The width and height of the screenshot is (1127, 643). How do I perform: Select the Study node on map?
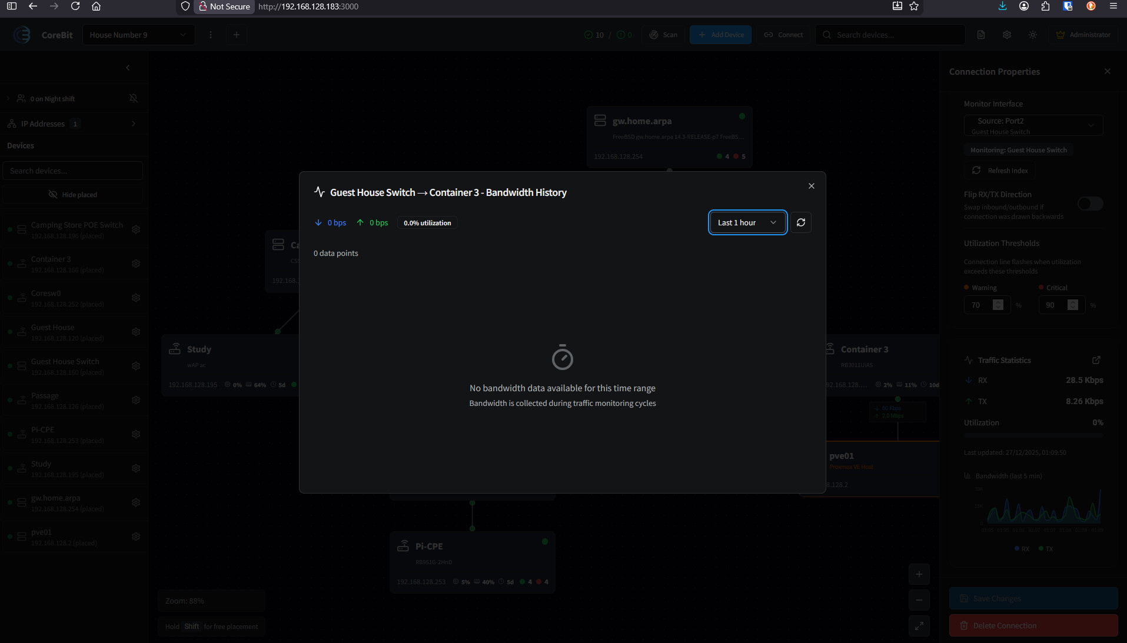[x=230, y=365]
